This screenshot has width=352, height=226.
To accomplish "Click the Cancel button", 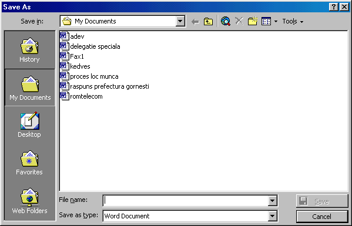I will [x=322, y=217].
